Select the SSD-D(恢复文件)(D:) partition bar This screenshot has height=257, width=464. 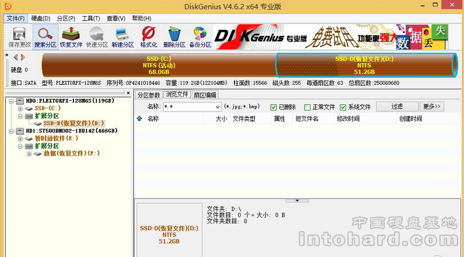(x=367, y=65)
